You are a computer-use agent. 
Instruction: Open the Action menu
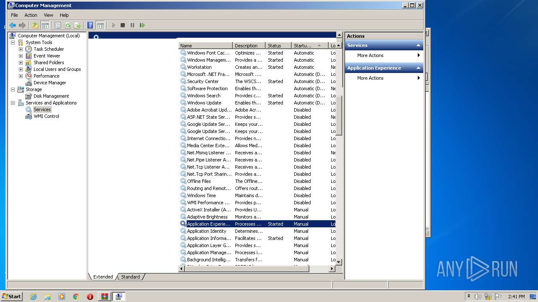click(x=31, y=15)
